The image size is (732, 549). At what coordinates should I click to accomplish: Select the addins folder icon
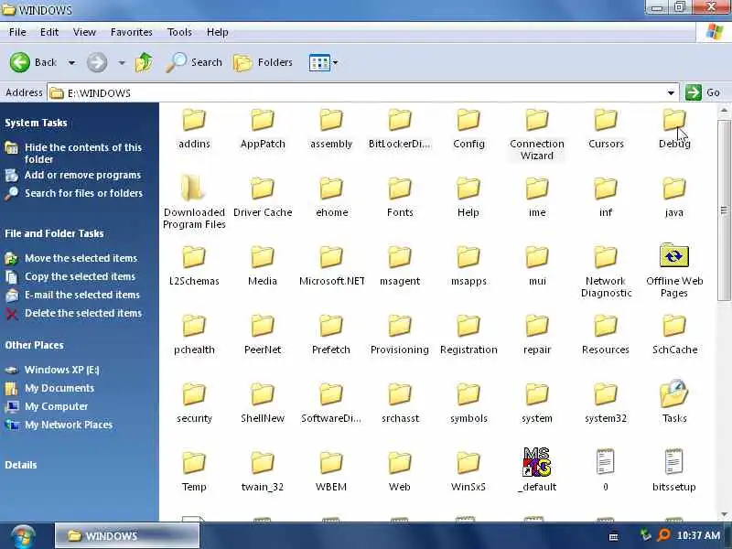194,120
